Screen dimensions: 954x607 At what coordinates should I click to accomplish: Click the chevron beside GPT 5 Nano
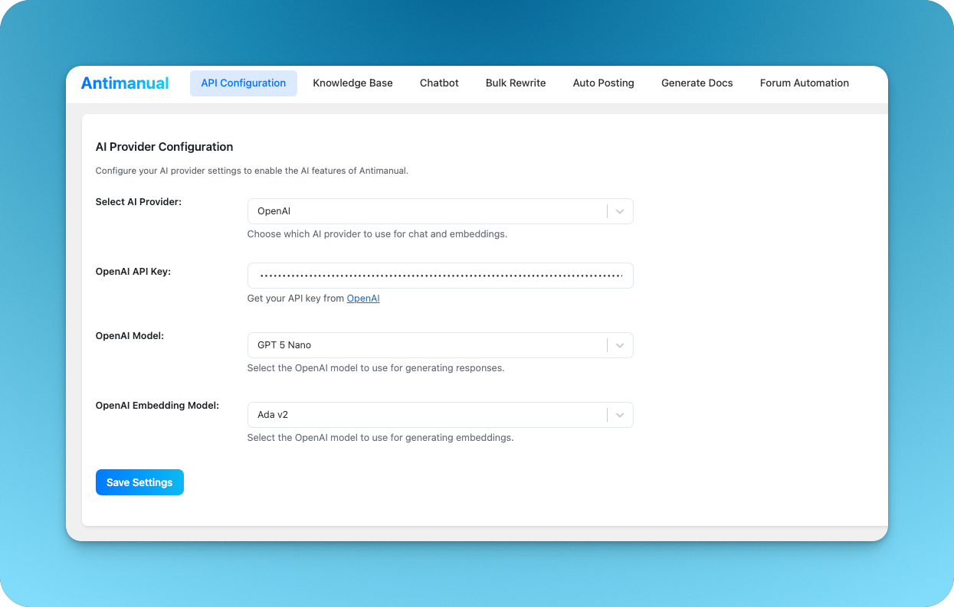tap(619, 345)
